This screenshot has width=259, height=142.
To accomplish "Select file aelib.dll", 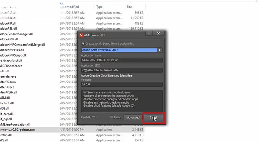I will (x=5, y=71).
